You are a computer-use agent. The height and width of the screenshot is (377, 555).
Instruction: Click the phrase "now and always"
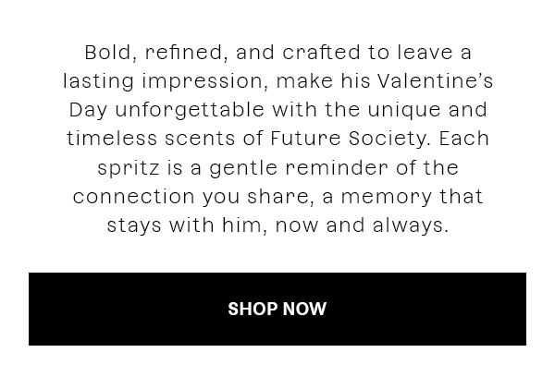point(362,225)
